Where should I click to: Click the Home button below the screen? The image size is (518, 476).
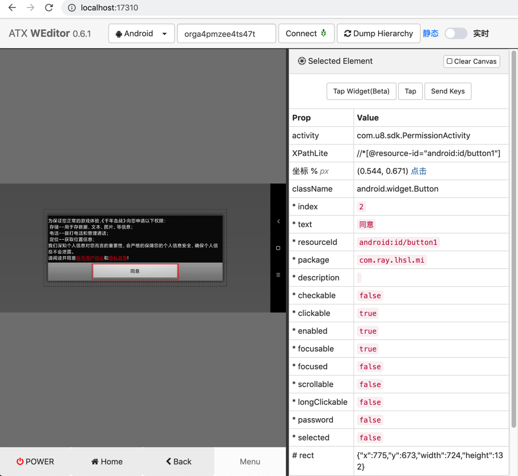pyautogui.click(x=107, y=462)
